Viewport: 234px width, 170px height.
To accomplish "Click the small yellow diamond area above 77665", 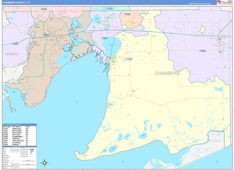I will click(x=202, y=30).
